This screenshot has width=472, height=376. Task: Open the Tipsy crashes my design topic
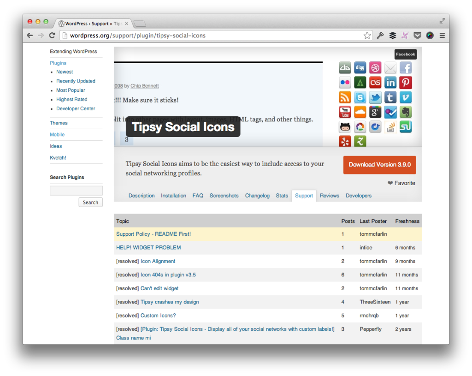[x=170, y=302]
